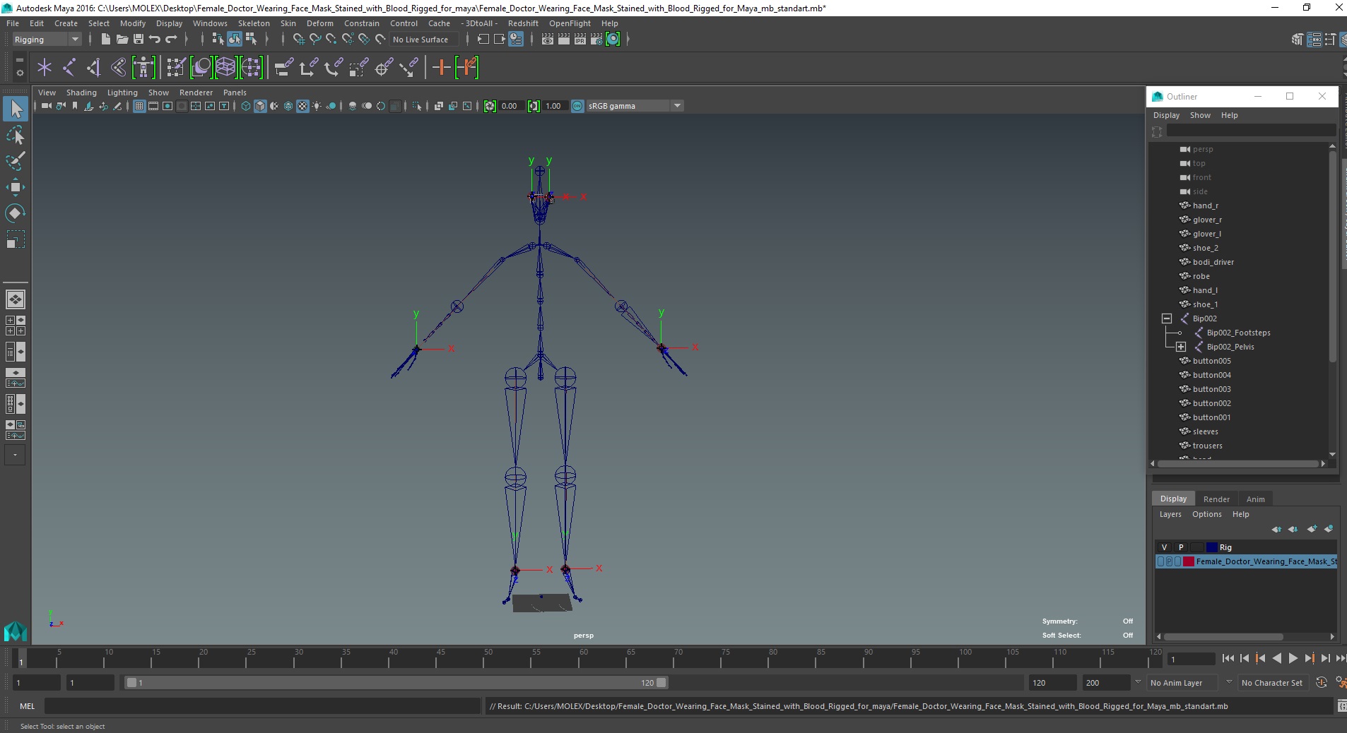Choose the Paint Selection tool

point(16,161)
